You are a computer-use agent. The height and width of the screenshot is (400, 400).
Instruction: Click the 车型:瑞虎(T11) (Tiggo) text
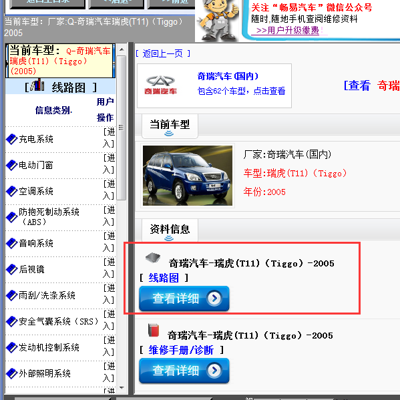coord(295,174)
